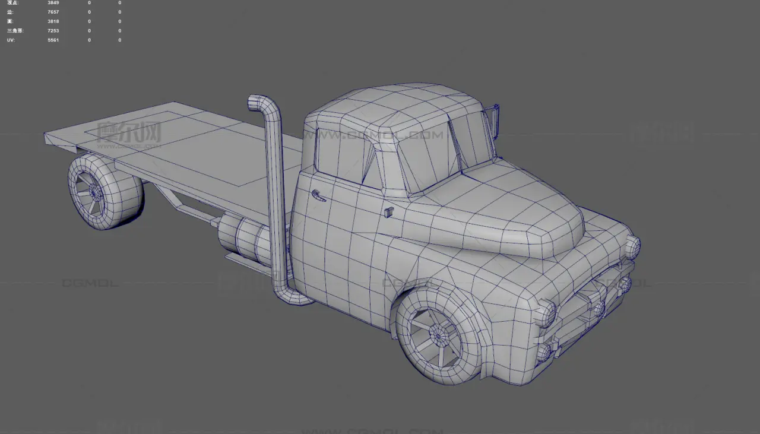The image size is (760, 434).
Task: Click the lower round light below the near headlight
Action: coord(544,352)
